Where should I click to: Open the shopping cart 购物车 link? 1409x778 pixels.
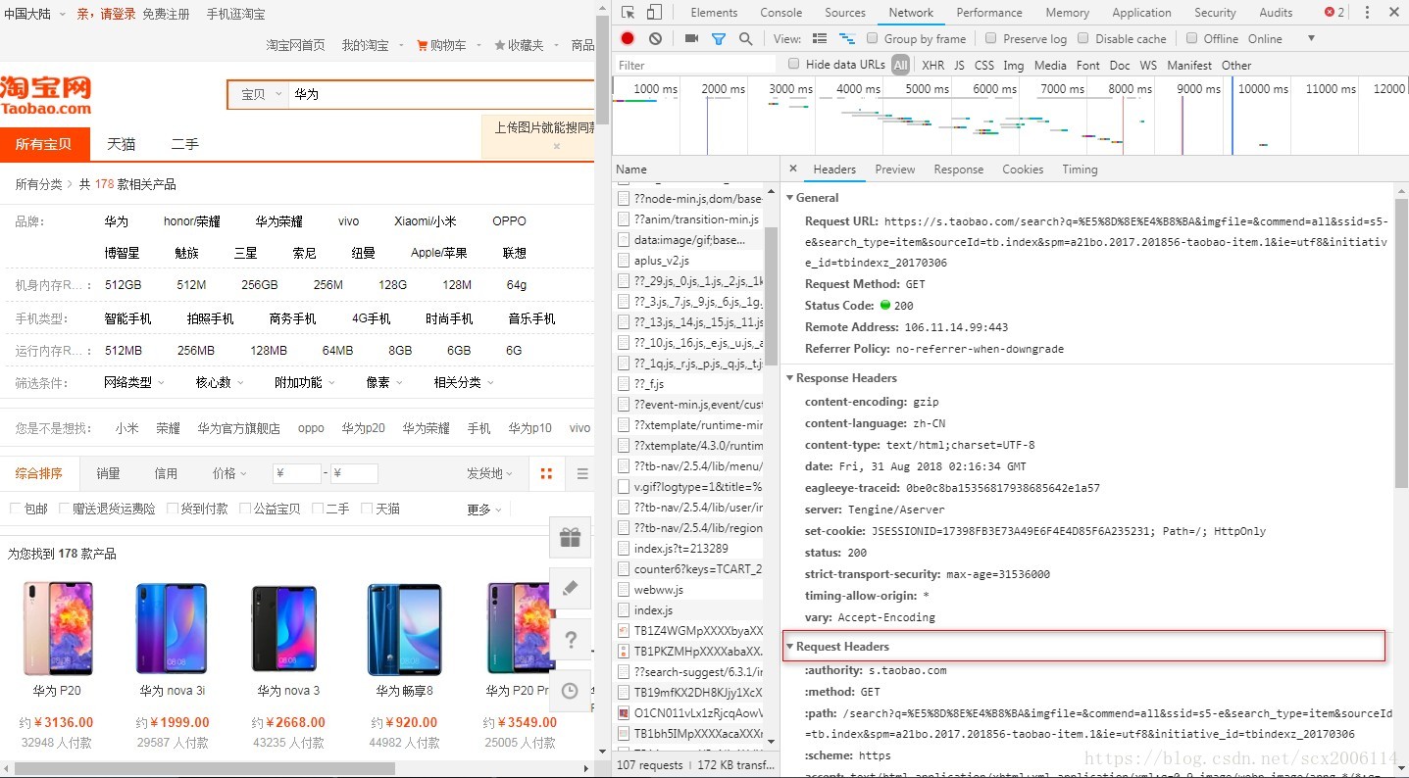pyautogui.click(x=441, y=45)
